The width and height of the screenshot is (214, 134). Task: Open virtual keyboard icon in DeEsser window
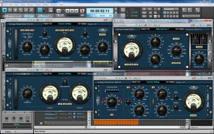209,25
